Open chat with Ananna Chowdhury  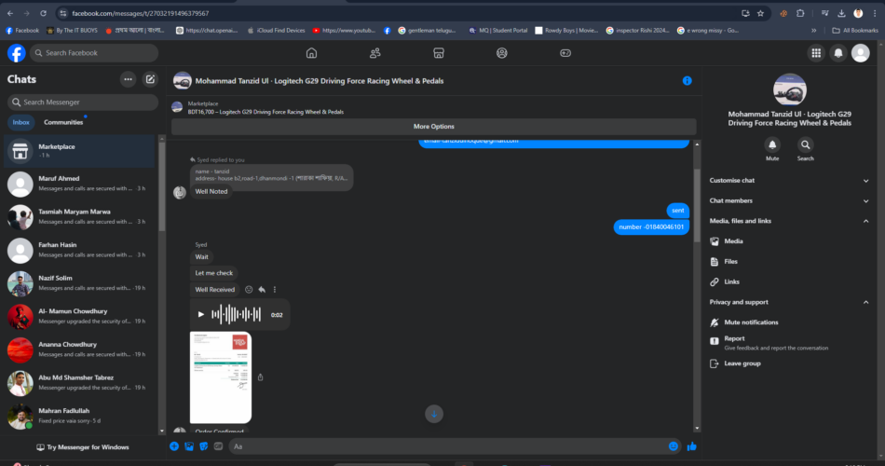[x=79, y=350]
